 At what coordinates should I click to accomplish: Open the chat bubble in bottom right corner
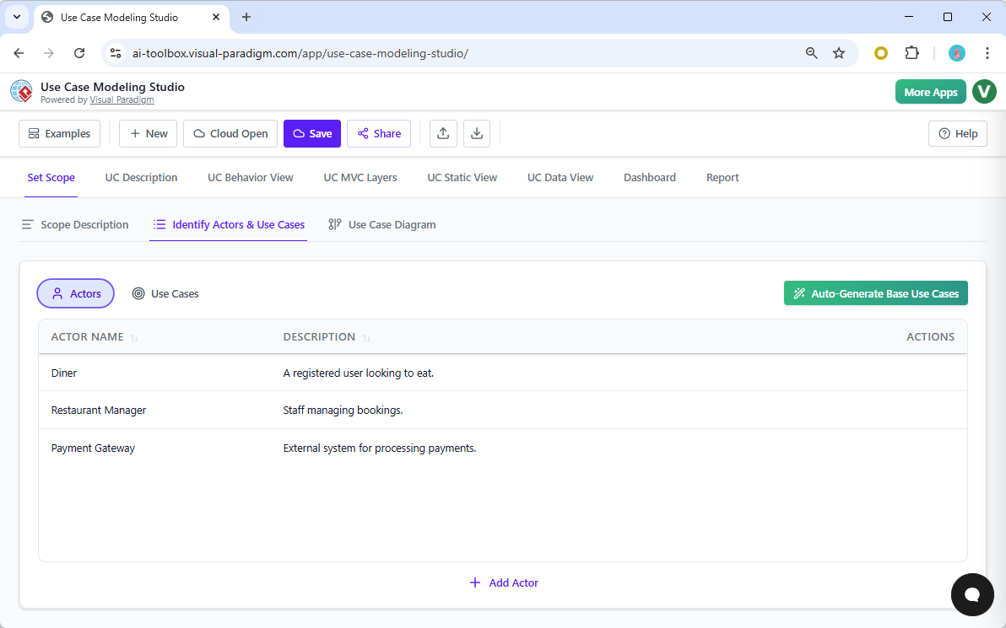point(971,594)
